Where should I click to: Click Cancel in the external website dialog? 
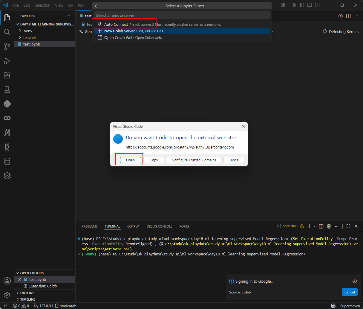pyautogui.click(x=234, y=160)
